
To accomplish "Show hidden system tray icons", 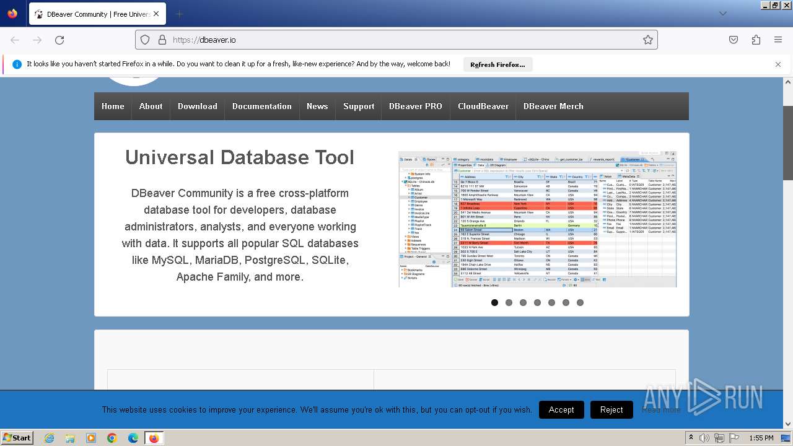I will click(691, 438).
